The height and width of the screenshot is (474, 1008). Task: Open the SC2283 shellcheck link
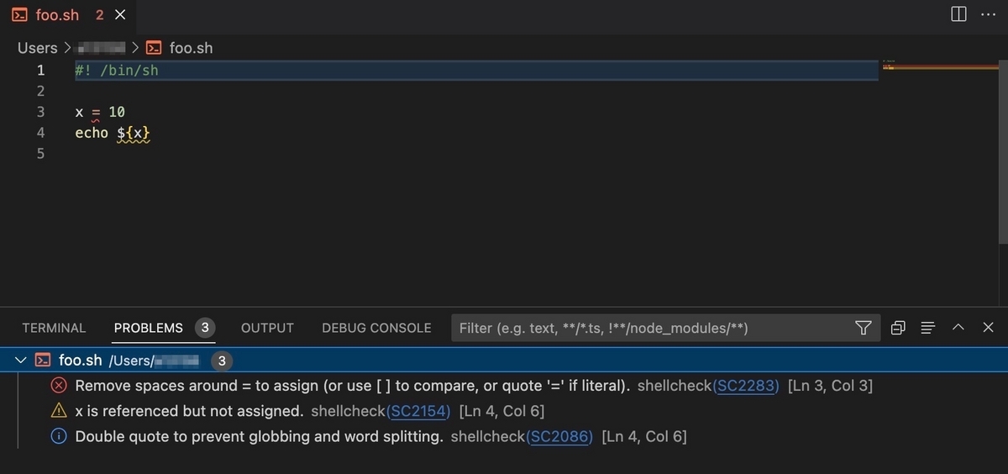pos(746,386)
